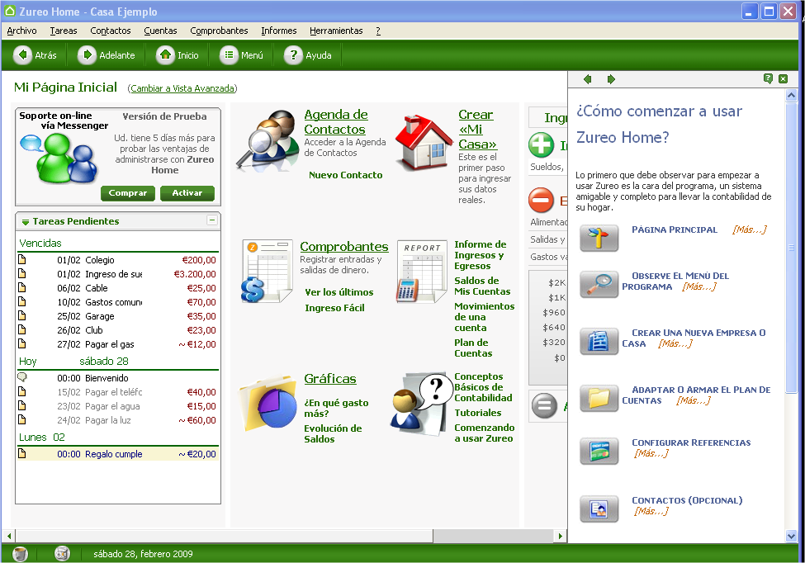805x563 pixels.
Task: Click the help panel vertical scrollbar thumb
Action: (x=791, y=248)
